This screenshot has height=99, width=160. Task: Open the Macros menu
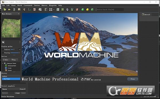pos(44,5)
